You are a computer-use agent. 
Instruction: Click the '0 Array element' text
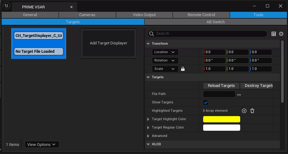[215, 111]
